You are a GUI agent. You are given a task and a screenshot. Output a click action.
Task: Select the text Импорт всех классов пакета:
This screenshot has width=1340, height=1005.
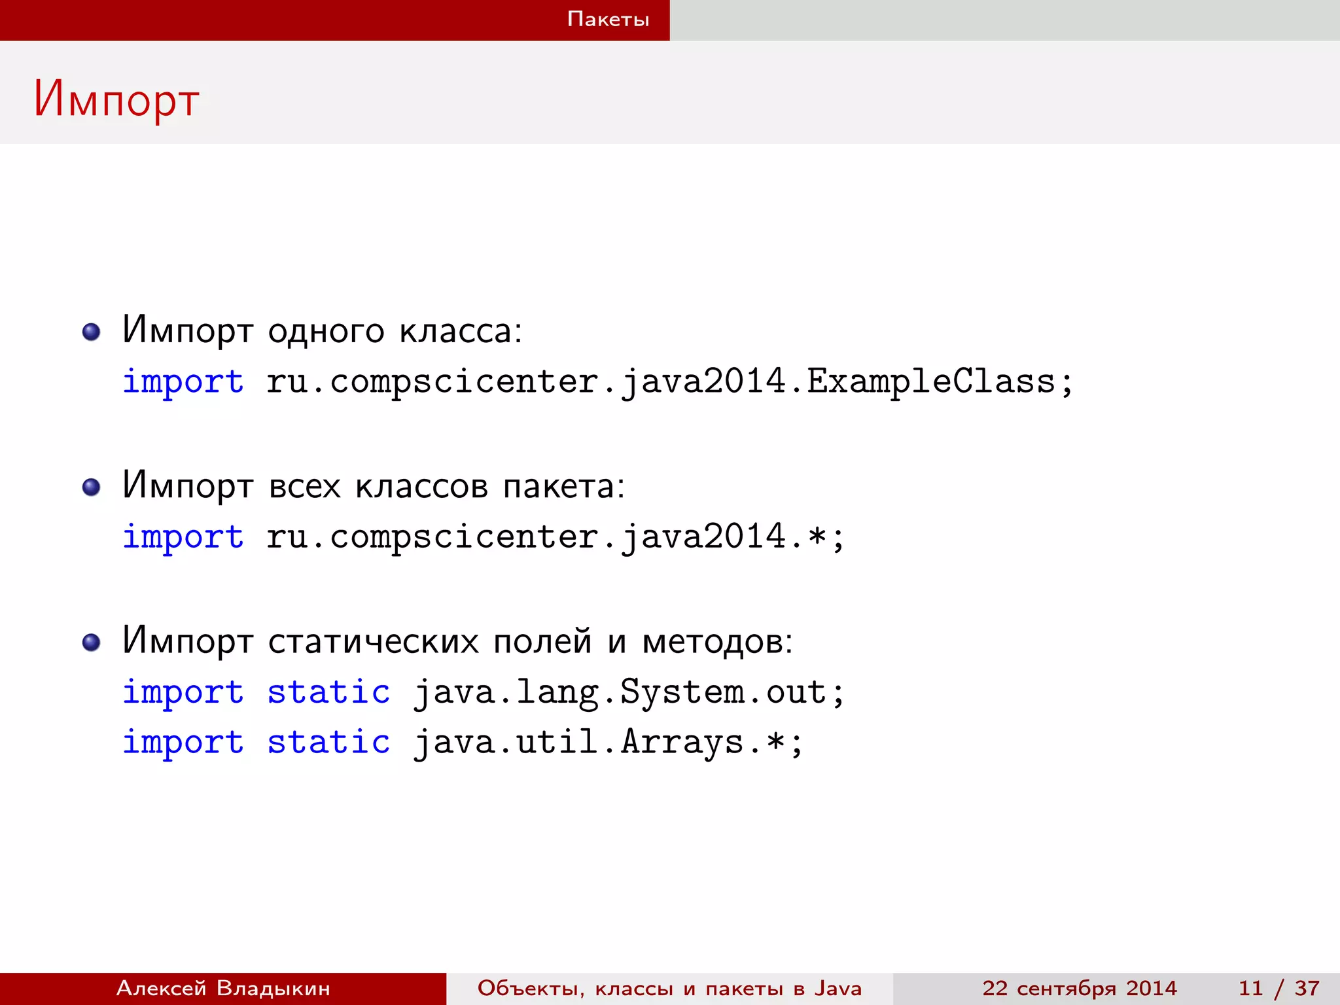(x=374, y=485)
